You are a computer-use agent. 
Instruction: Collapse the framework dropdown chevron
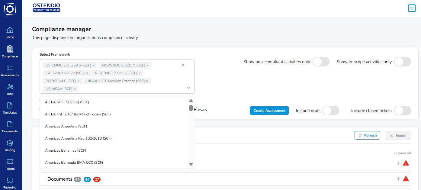click(188, 88)
